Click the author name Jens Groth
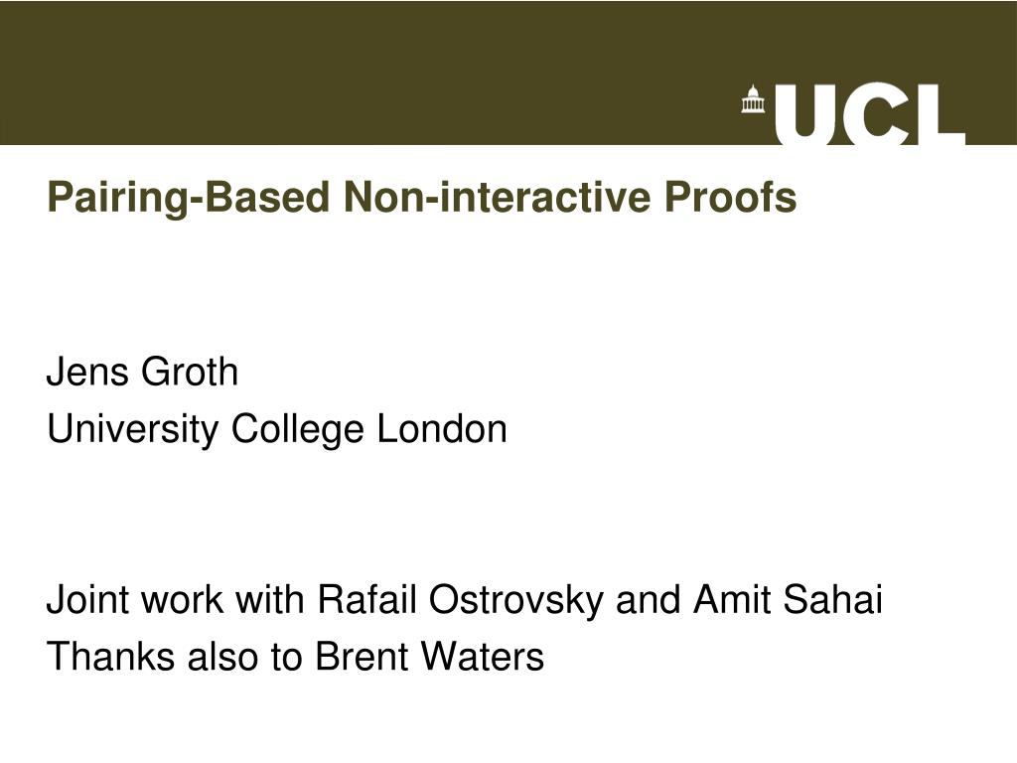 click(143, 372)
